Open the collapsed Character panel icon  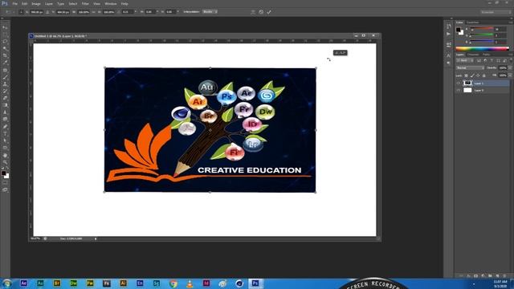click(449, 55)
